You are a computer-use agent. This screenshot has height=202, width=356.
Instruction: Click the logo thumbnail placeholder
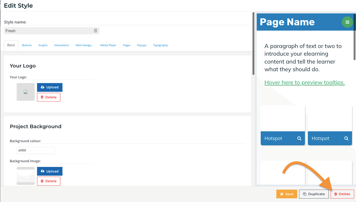coord(26,92)
